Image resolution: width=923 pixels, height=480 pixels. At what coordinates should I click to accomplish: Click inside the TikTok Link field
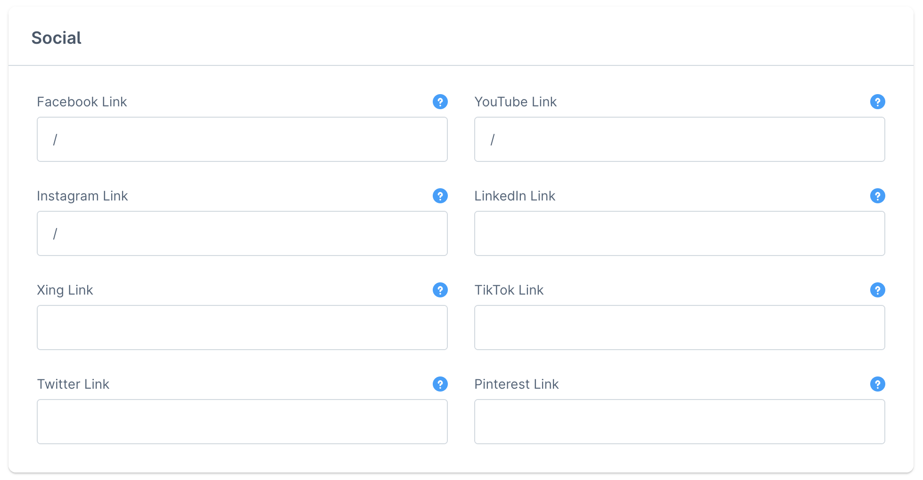[x=679, y=328]
